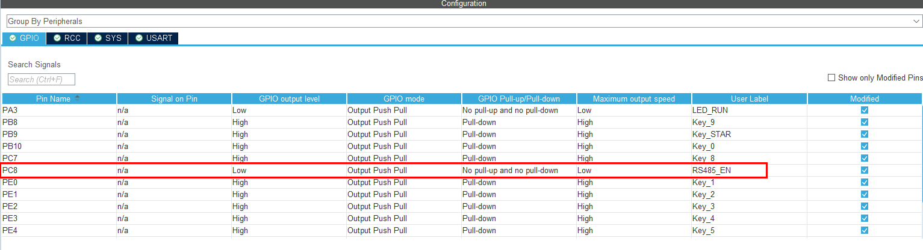Click PC8 row's Output Push Pull cell
Viewport: 923px width, 250px height.
(404, 171)
